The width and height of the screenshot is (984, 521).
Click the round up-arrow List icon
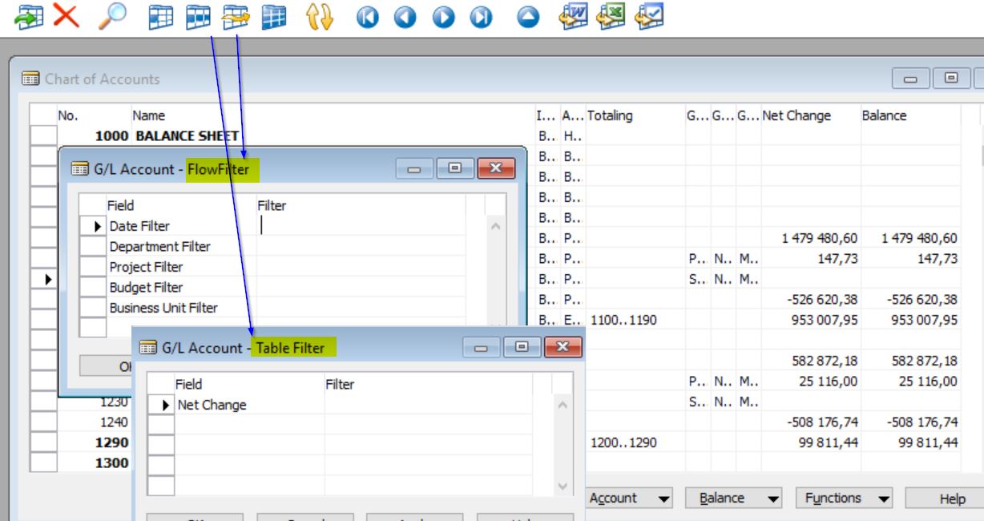(528, 18)
